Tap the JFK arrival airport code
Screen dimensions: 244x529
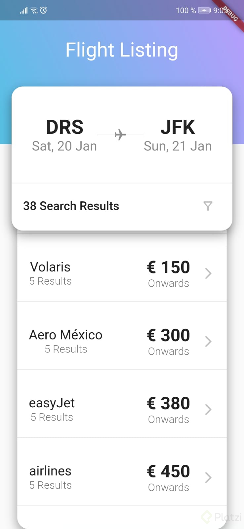tap(178, 127)
